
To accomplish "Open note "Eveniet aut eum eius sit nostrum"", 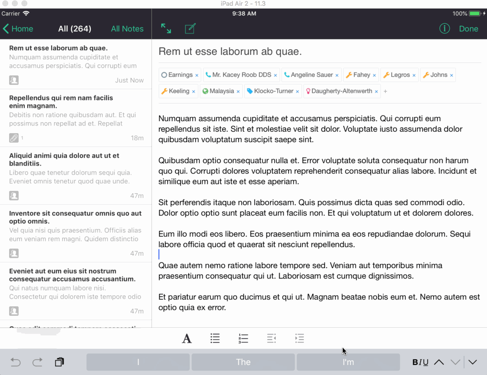I will pyautogui.click(x=76, y=291).
